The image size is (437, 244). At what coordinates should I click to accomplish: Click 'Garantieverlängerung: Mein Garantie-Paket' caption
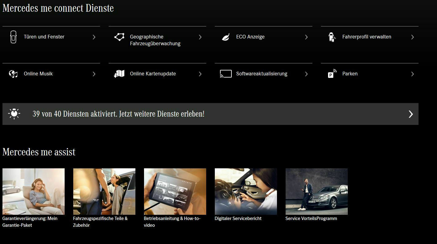coord(30,222)
